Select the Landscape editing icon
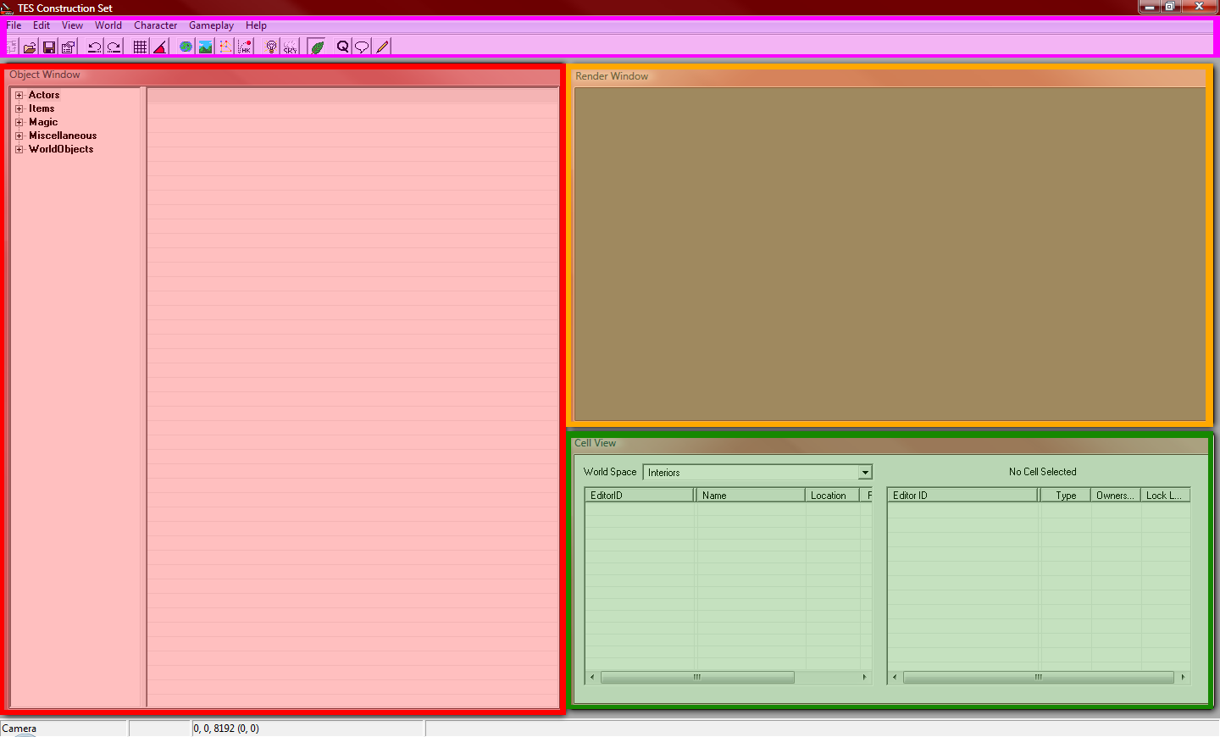Image resolution: width=1220 pixels, height=737 pixels. click(205, 47)
